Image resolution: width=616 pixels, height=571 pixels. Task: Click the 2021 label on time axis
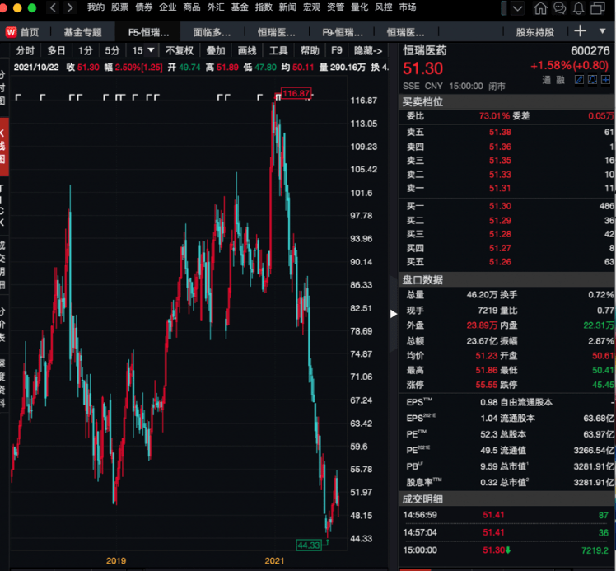coord(274,561)
